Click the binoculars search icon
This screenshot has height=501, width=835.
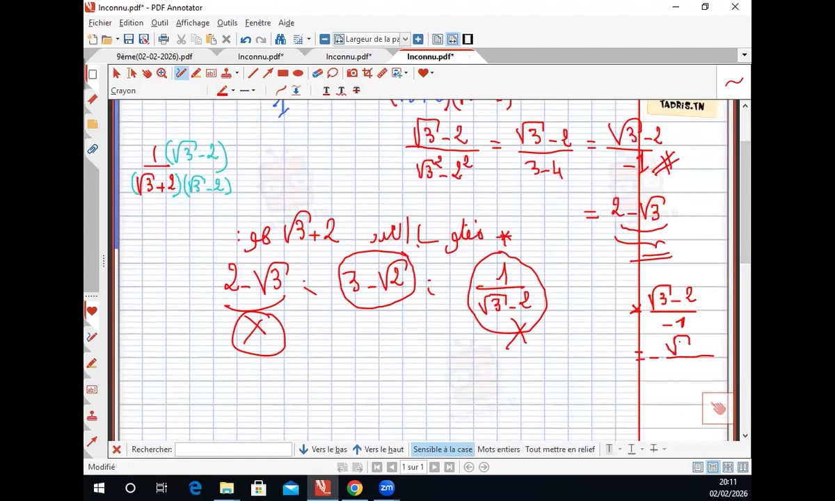[280, 40]
